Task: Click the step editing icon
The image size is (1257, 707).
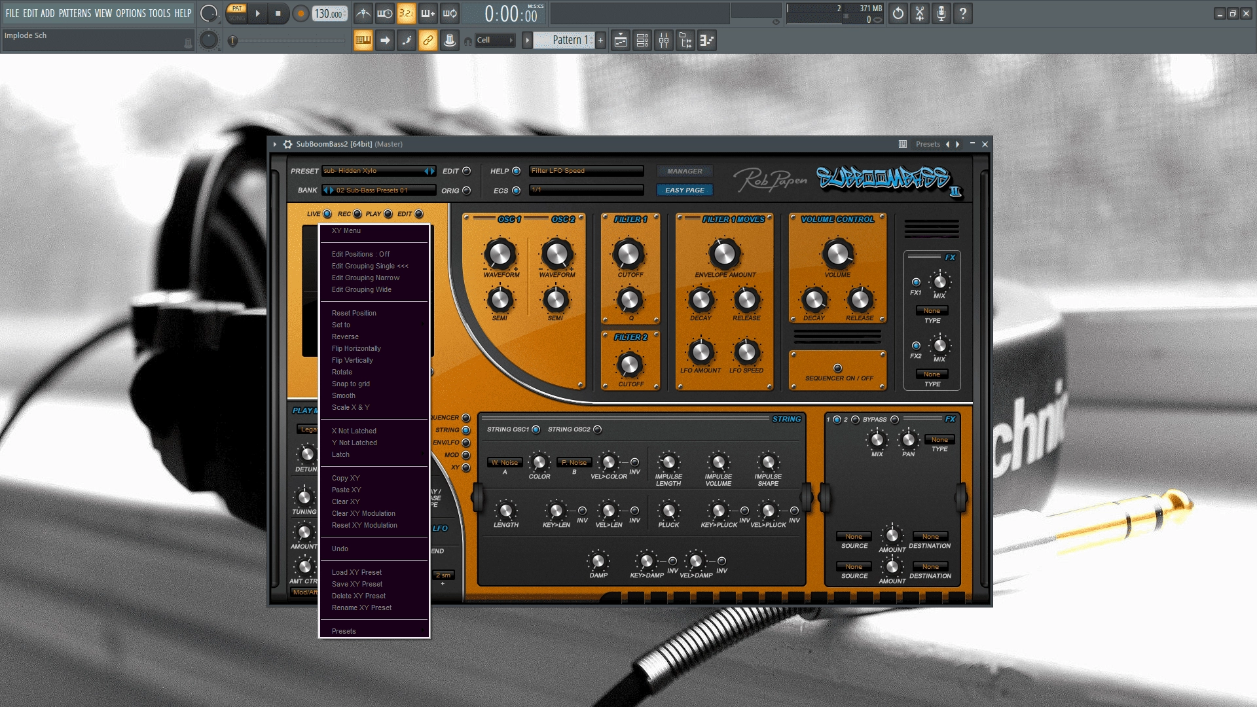Action: 407,41
